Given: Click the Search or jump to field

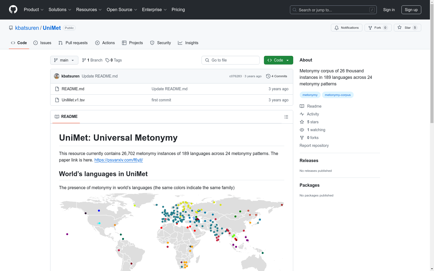Looking at the screenshot, I should (x=333, y=10).
